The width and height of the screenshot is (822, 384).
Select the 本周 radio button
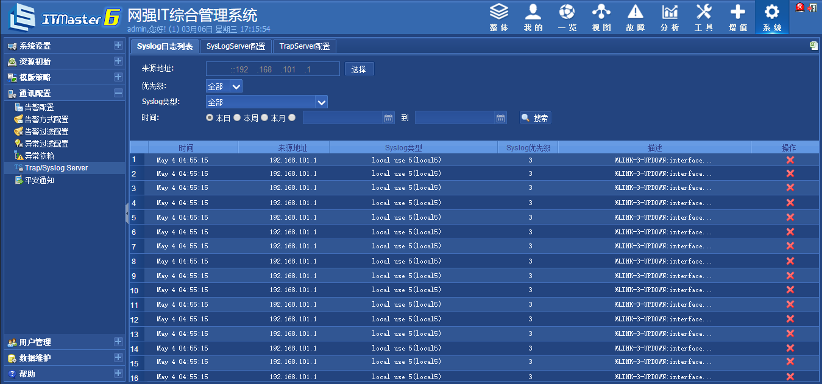pyautogui.click(x=237, y=117)
